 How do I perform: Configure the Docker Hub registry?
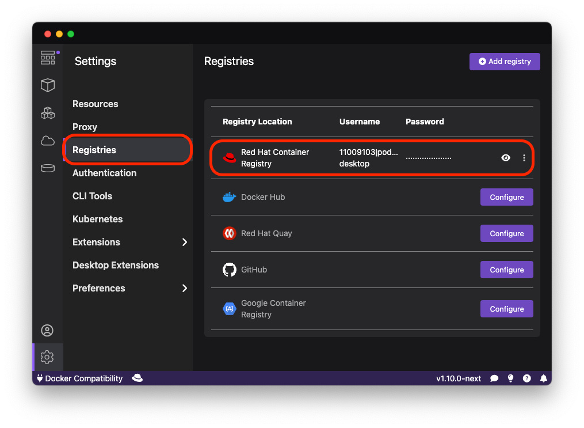(x=506, y=197)
